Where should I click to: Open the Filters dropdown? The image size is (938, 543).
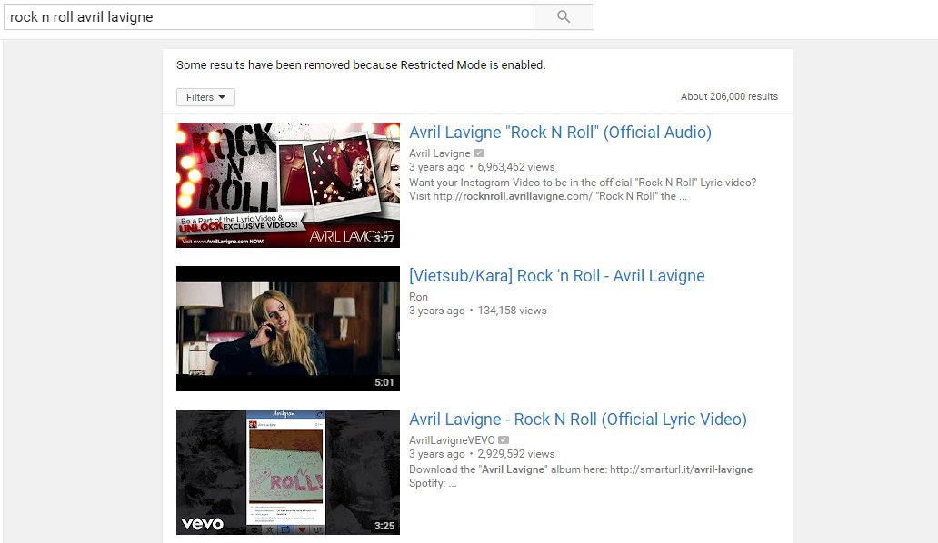(205, 97)
